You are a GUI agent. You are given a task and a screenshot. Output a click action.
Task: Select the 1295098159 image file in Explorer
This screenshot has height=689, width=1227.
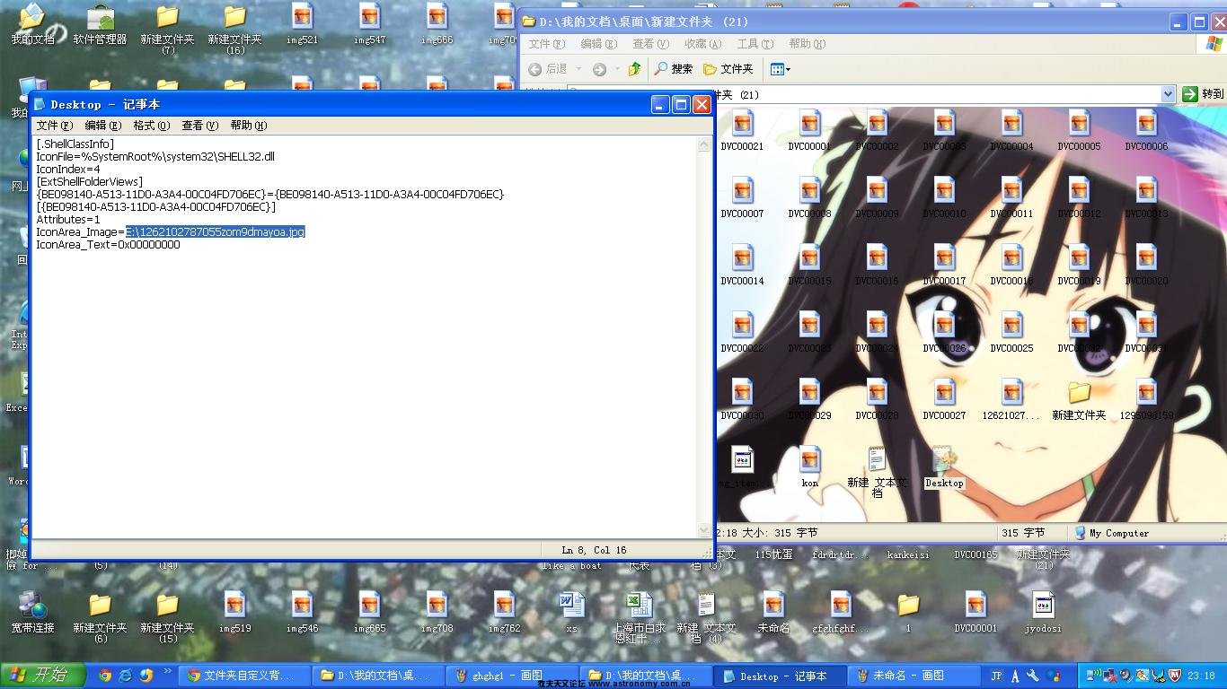click(1146, 400)
